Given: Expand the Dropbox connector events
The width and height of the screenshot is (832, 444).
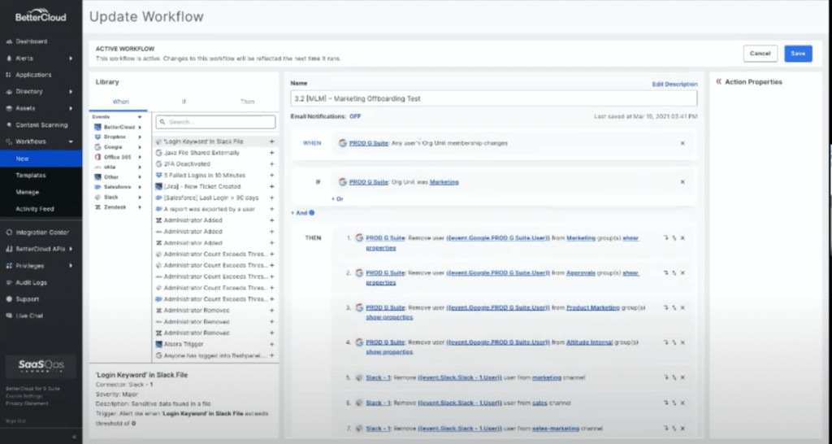Looking at the screenshot, I should [140, 137].
